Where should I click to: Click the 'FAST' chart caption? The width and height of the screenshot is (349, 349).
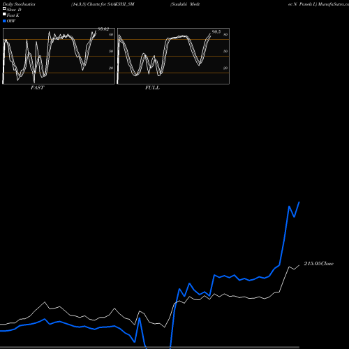pos(37,88)
